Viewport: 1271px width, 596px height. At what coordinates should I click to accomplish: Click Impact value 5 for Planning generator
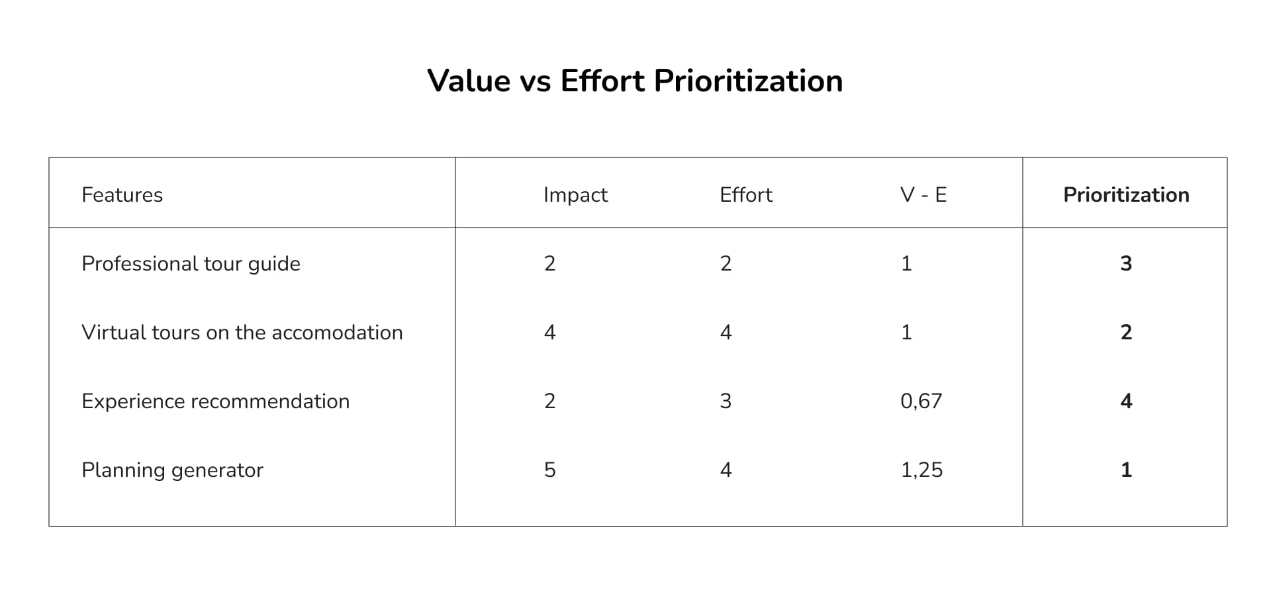point(549,470)
